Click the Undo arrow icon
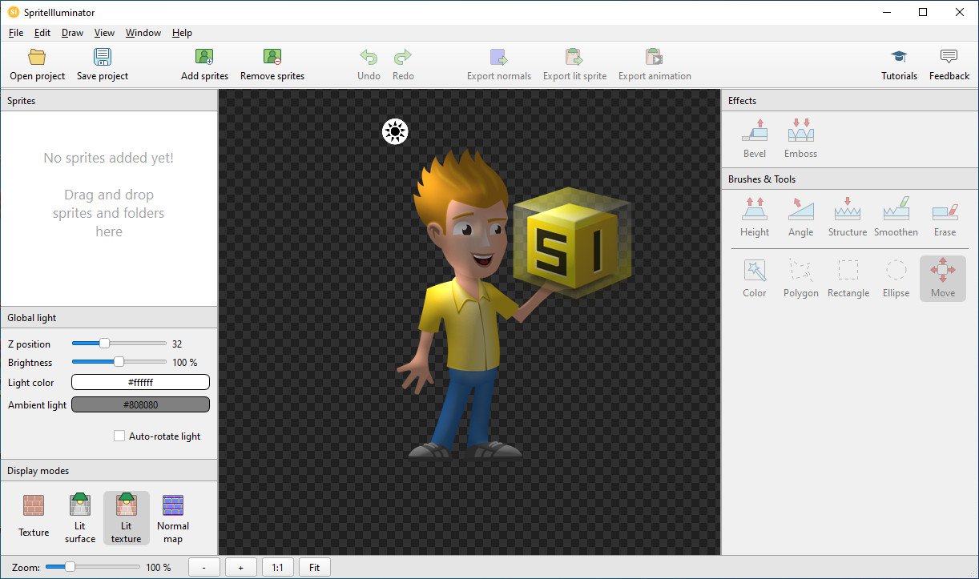Screen dimensions: 979x579 [x=369, y=58]
